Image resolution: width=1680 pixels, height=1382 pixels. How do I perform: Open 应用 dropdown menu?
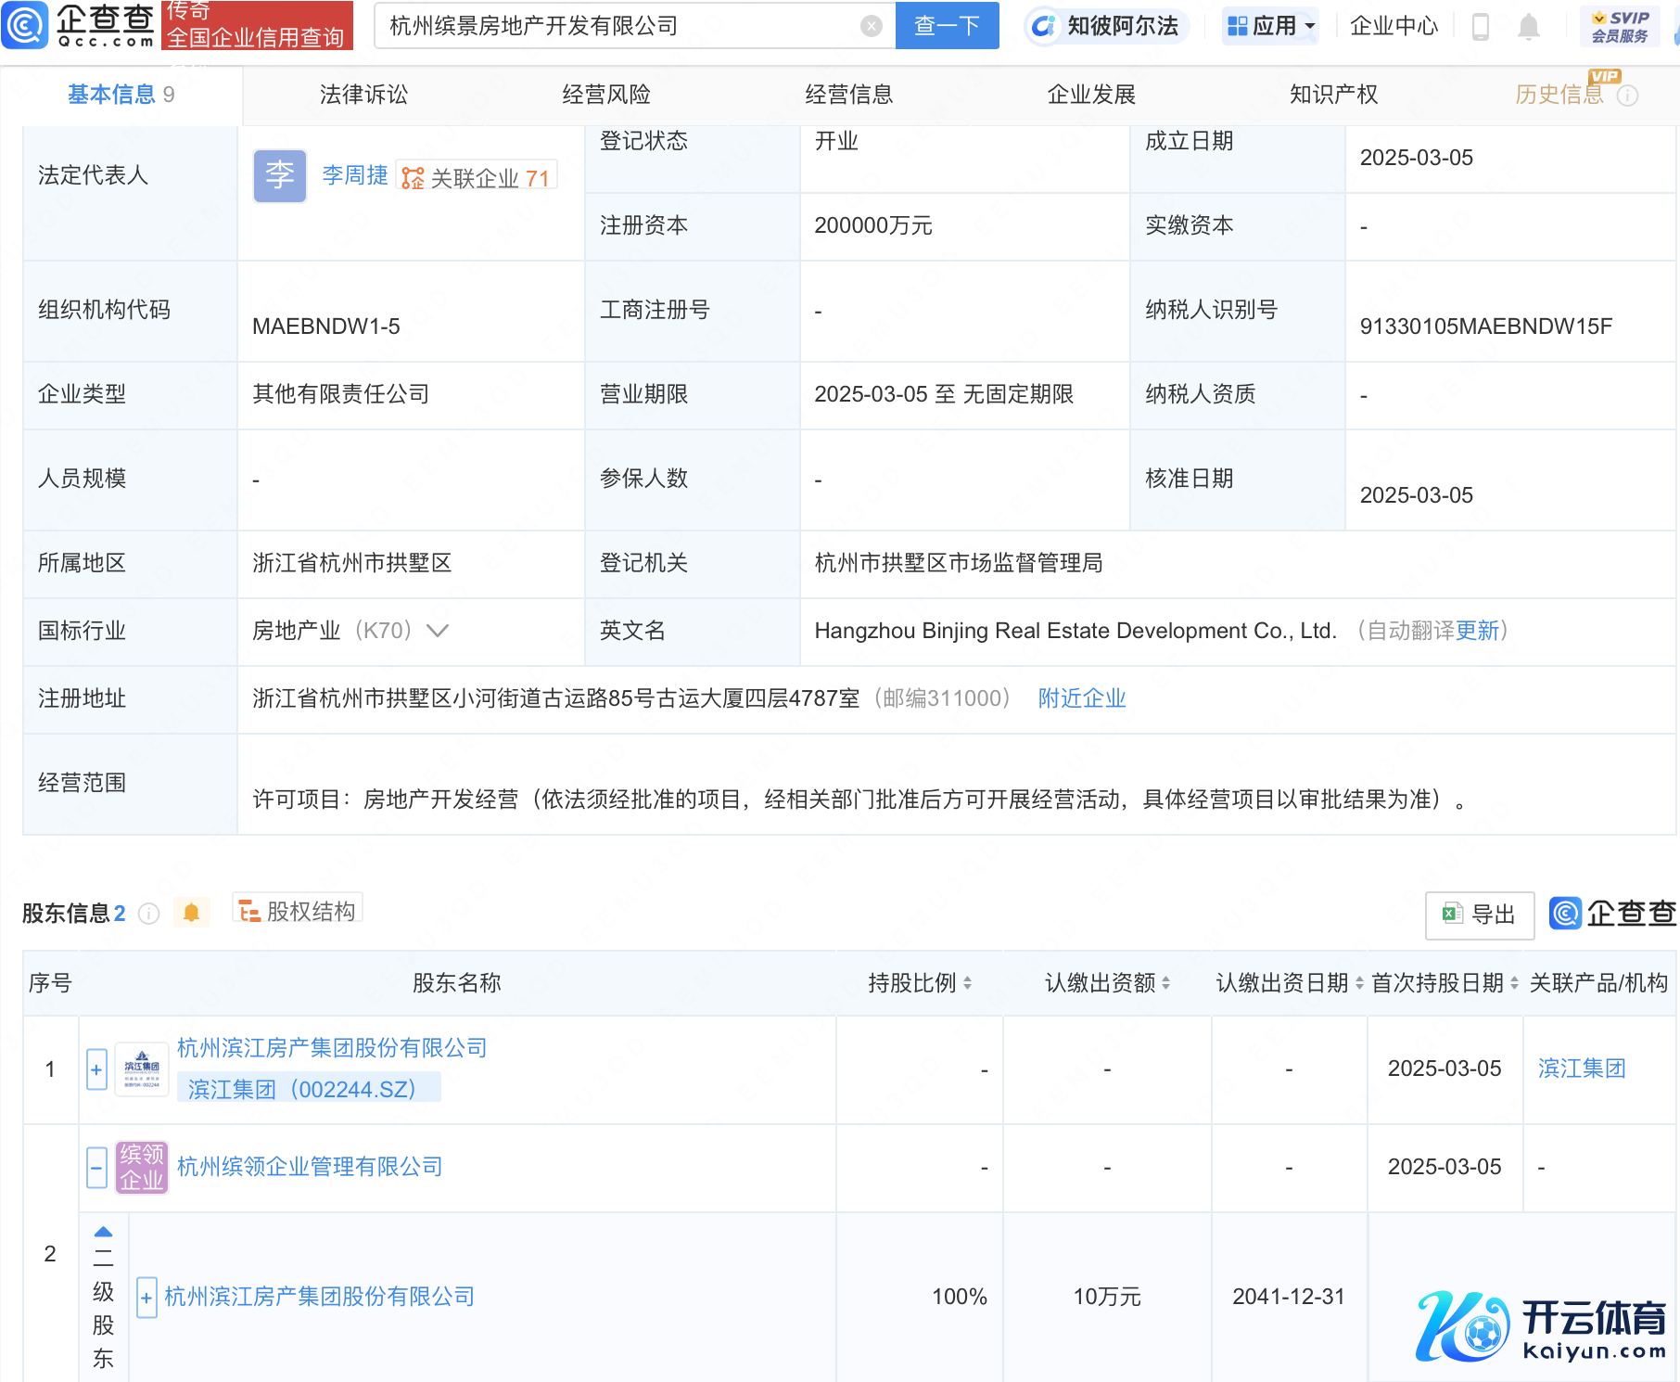(1271, 26)
